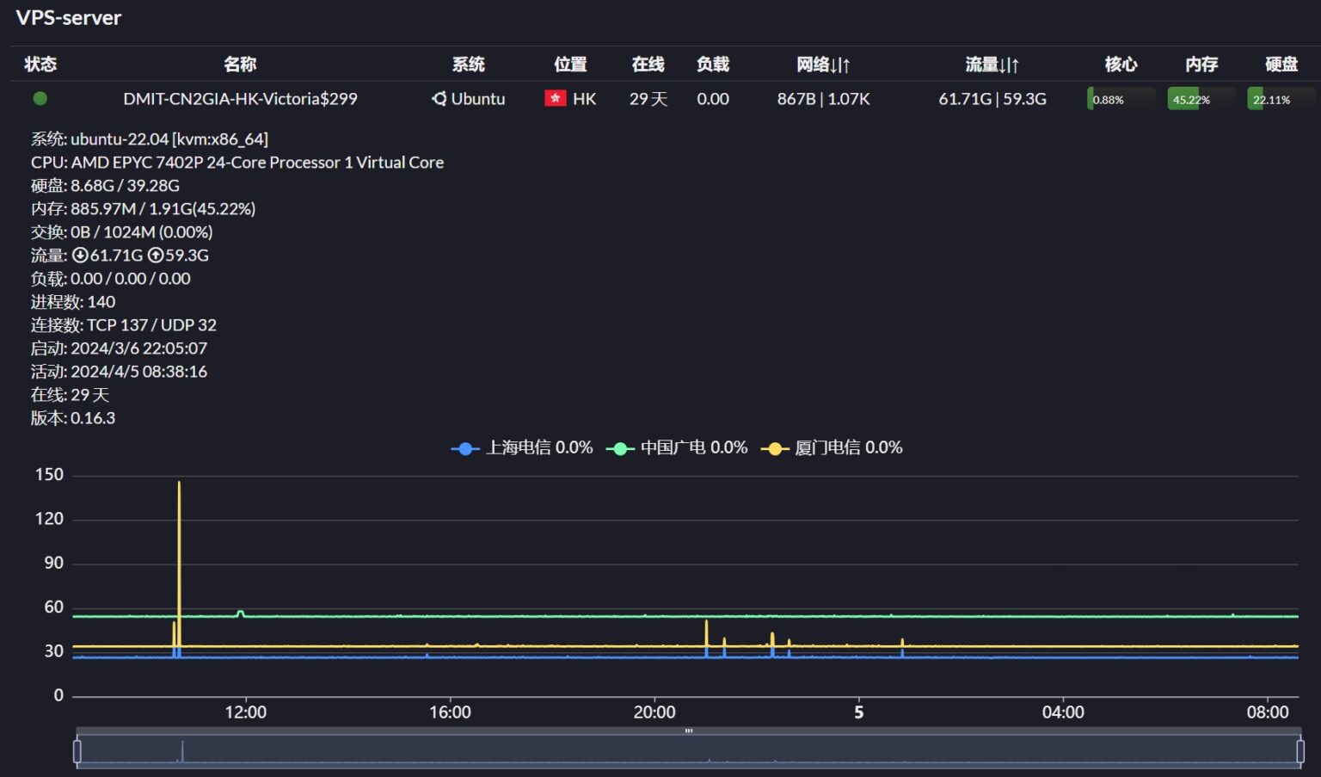Click the 位置 column header

[570, 64]
